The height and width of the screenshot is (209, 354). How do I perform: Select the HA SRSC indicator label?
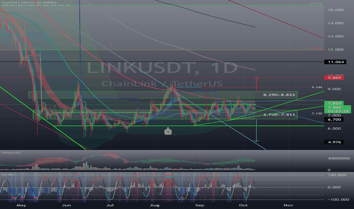click(x=9, y=174)
